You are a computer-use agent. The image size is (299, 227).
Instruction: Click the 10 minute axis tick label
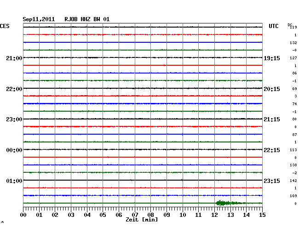(x=183, y=215)
